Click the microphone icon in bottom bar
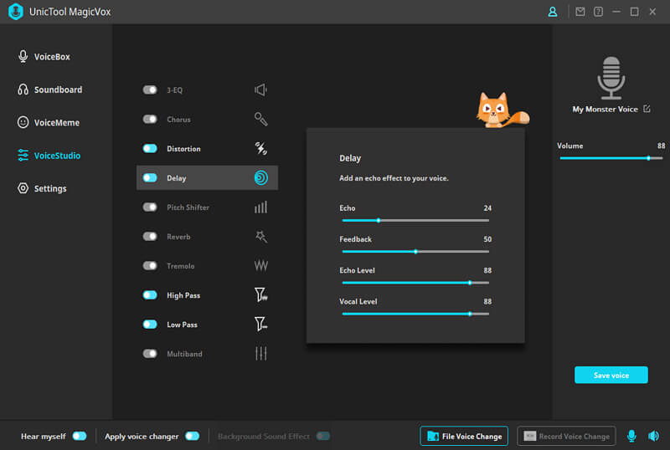Viewport: 670px width, 450px height. 631,436
